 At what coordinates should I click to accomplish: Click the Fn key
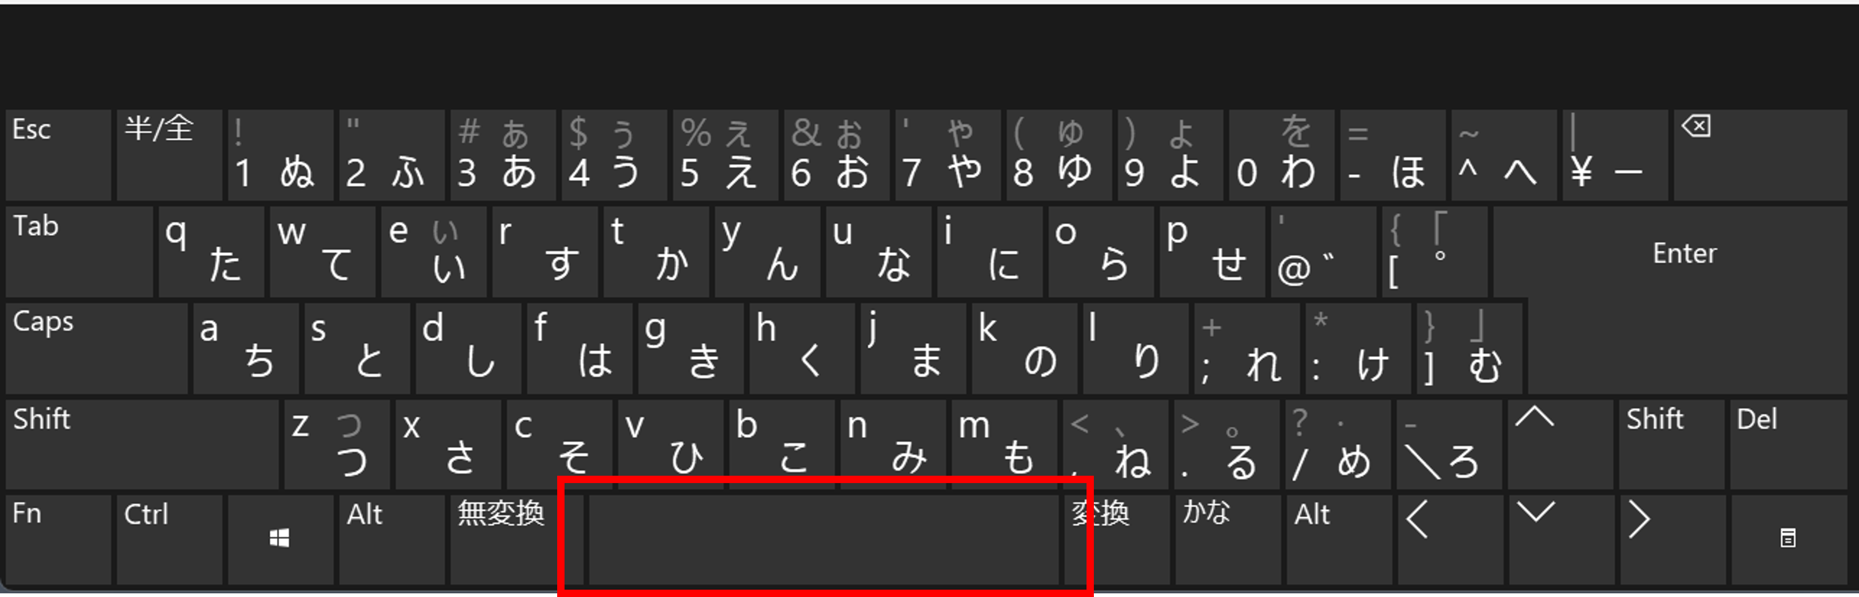[58, 540]
